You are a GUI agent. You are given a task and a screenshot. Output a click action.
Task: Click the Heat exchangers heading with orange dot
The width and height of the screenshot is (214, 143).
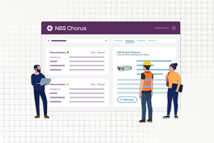(x=57, y=84)
